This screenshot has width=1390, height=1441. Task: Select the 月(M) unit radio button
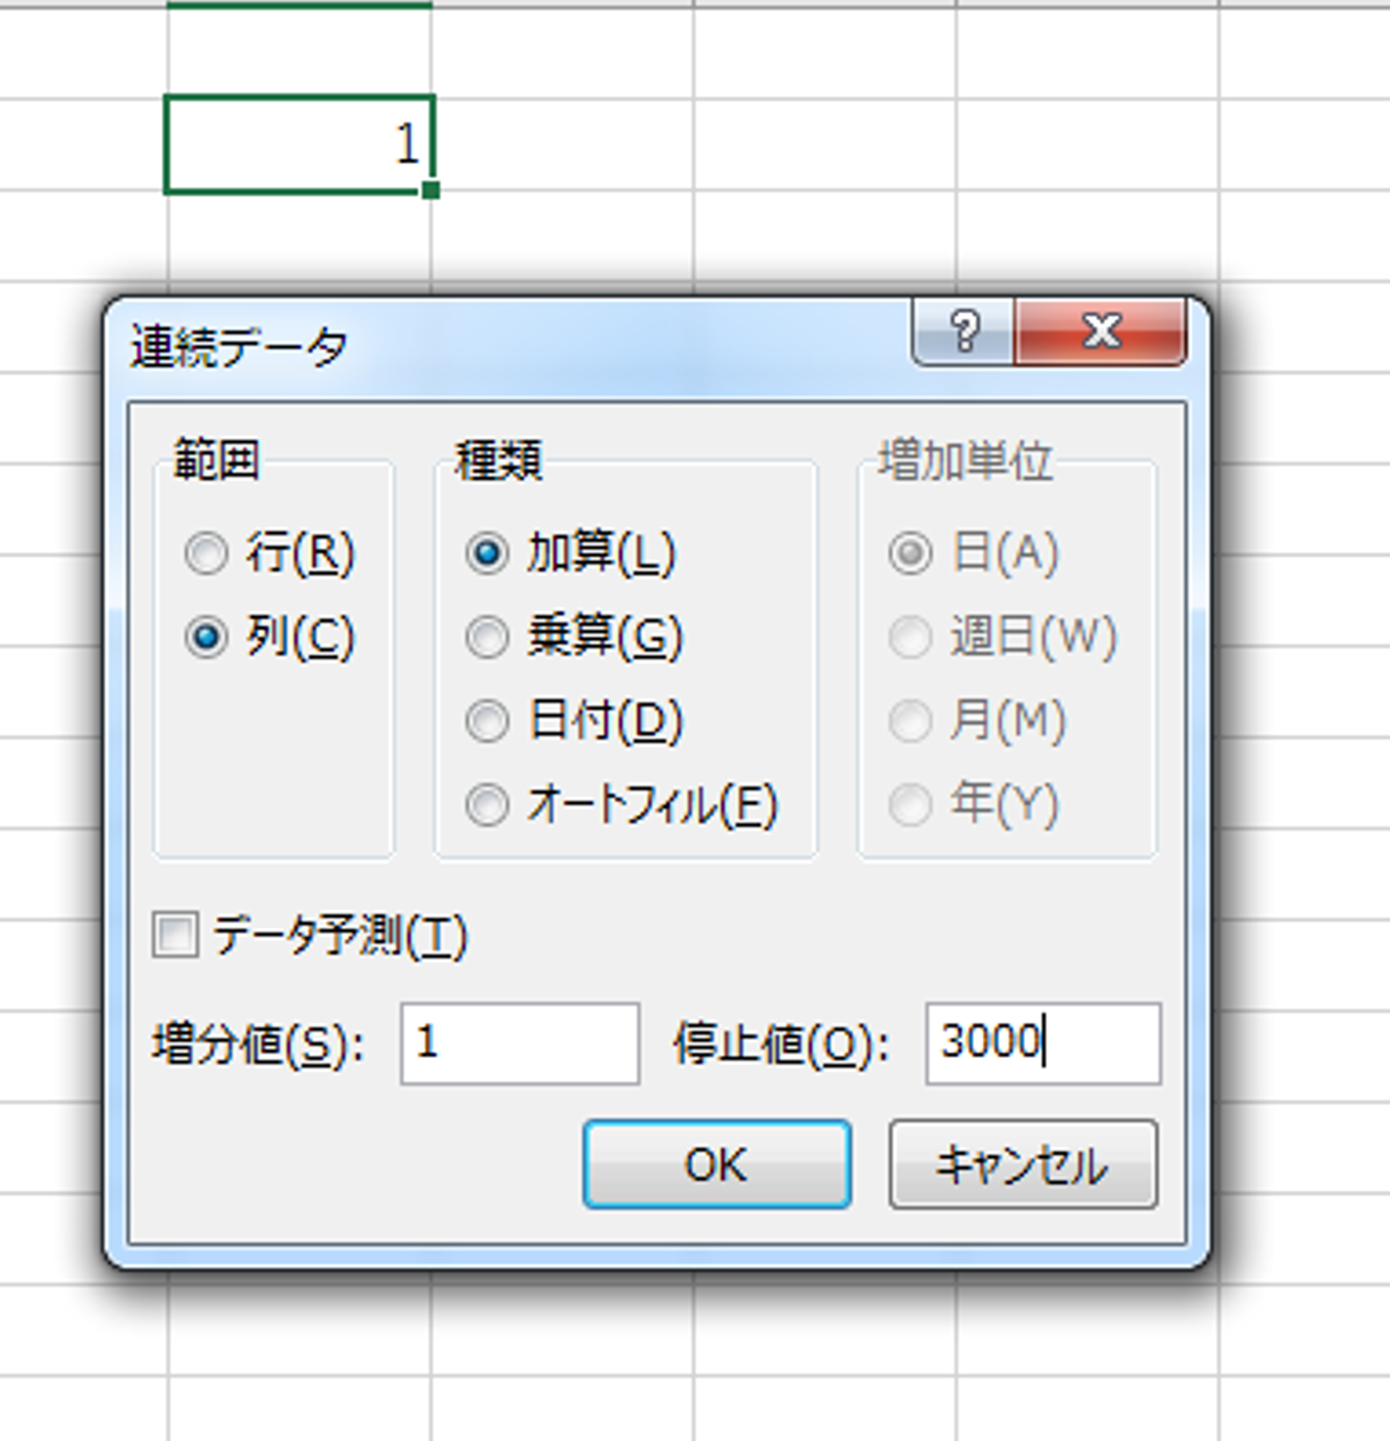[910, 721]
